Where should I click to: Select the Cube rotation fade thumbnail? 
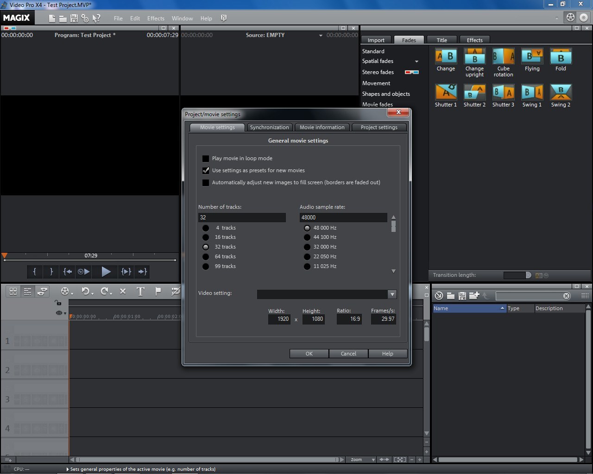[503, 56]
